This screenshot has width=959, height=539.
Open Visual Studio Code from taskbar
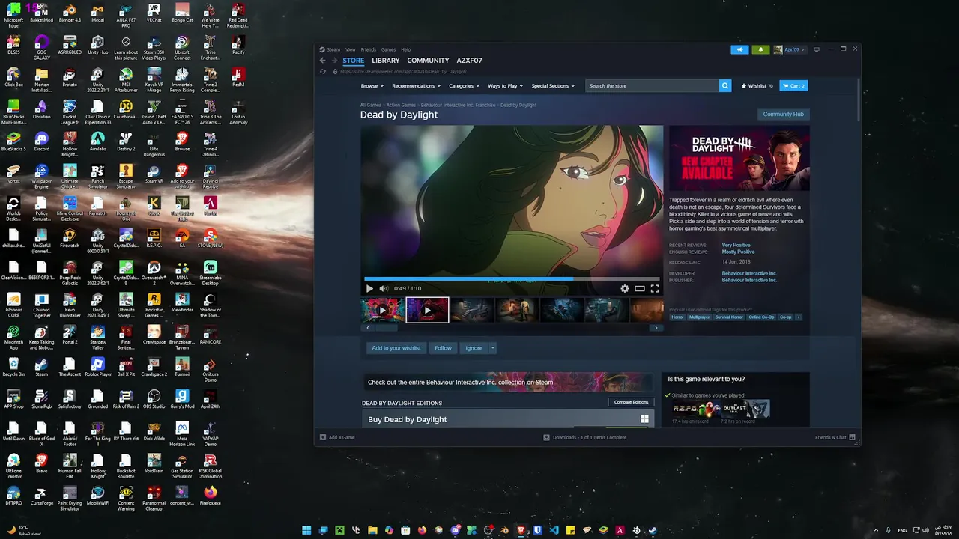pos(554,530)
